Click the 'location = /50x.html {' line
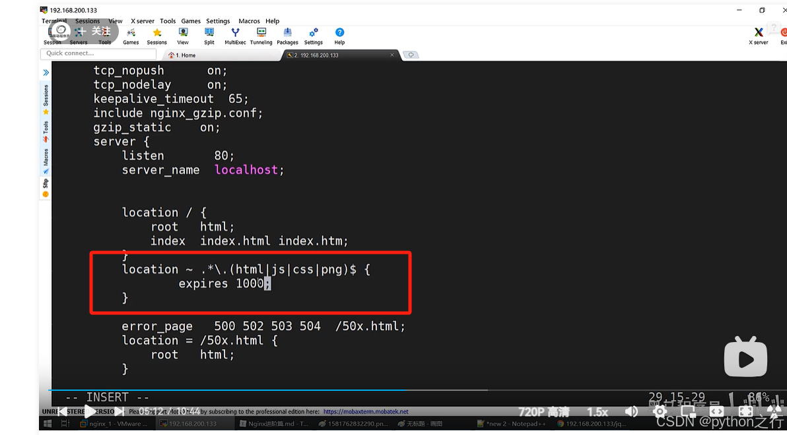Viewport: 787px width, 435px height. click(x=200, y=341)
